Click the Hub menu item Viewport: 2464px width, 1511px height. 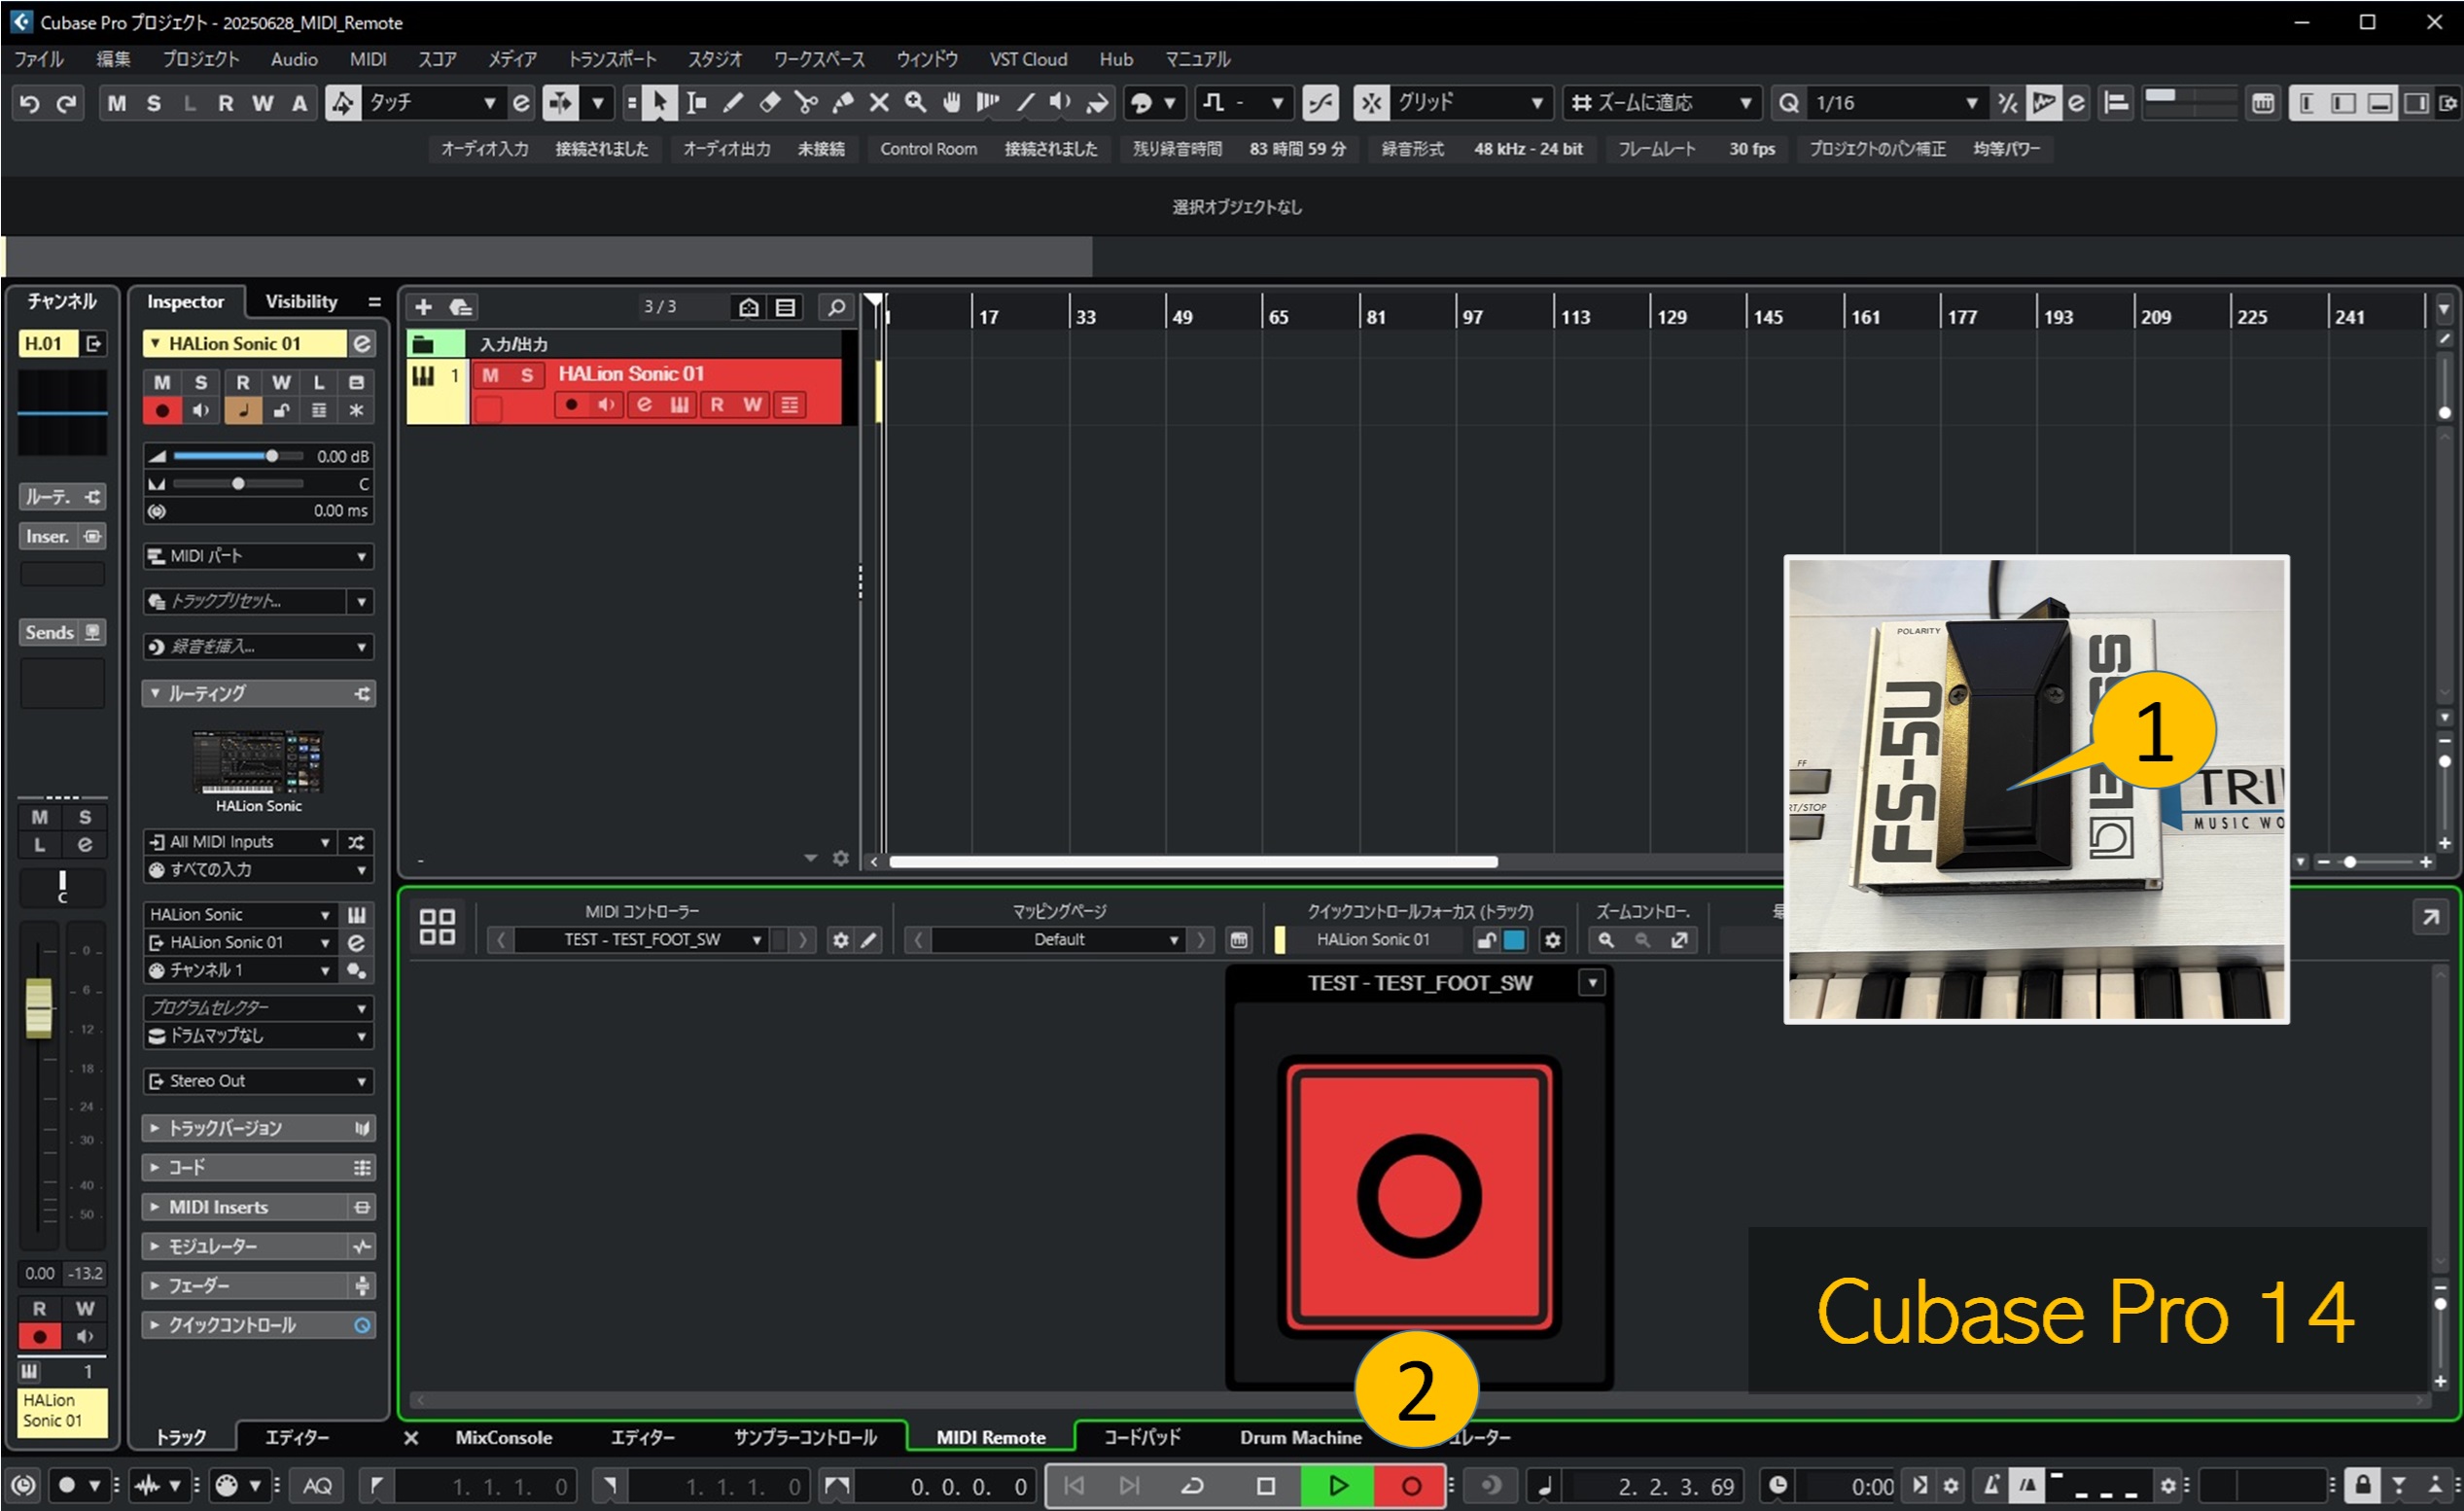(1116, 60)
